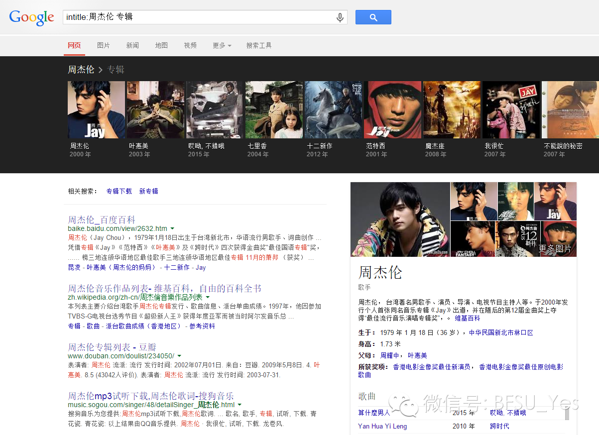Click the 派台歌曲成绩（香港地区） sitelink

(x=144, y=326)
